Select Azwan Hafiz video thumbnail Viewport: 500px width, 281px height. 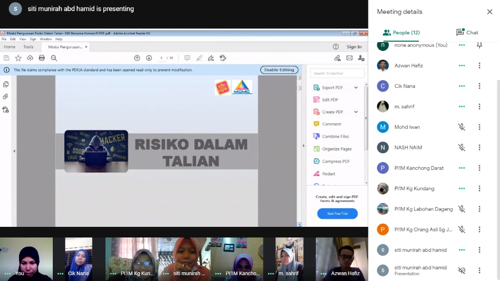pos(342,258)
